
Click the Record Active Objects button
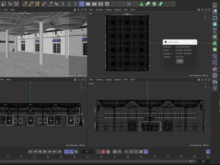coord(98,152)
